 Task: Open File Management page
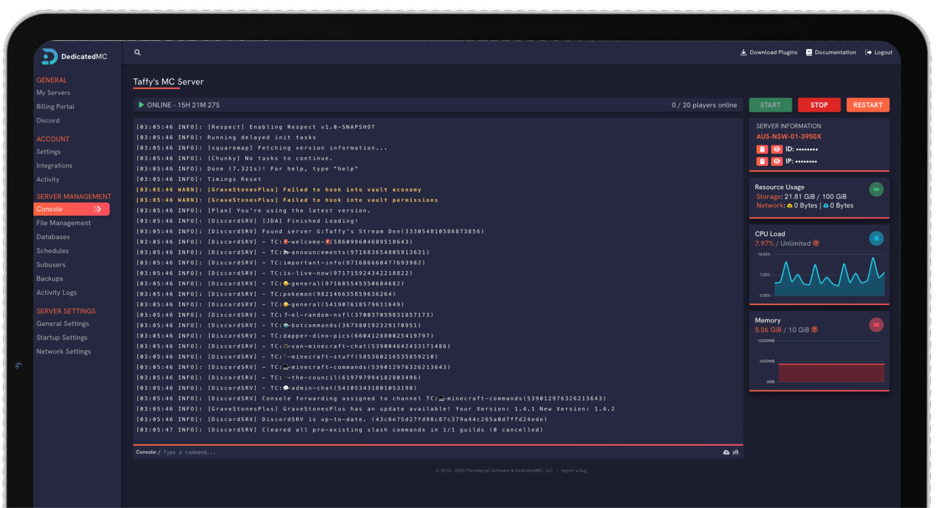(63, 223)
